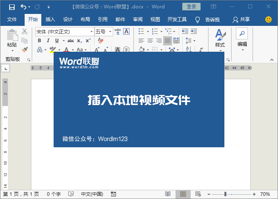This screenshot has height=199, width=278.
Task: Increase the paragraph indent
Action: (194, 31)
